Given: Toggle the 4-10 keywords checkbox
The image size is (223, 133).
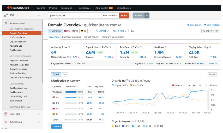Looking at the screenshot, I should point(123,126).
